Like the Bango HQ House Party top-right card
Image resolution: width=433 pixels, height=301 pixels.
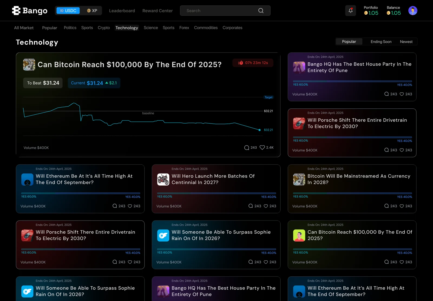(x=402, y=94)
